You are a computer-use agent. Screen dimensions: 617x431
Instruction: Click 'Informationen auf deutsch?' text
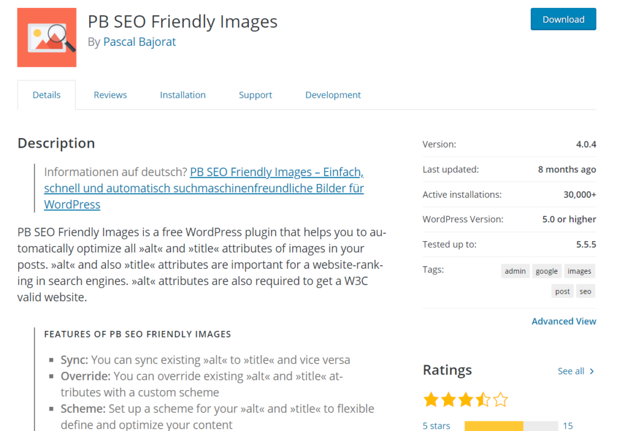tap(115, 172)
